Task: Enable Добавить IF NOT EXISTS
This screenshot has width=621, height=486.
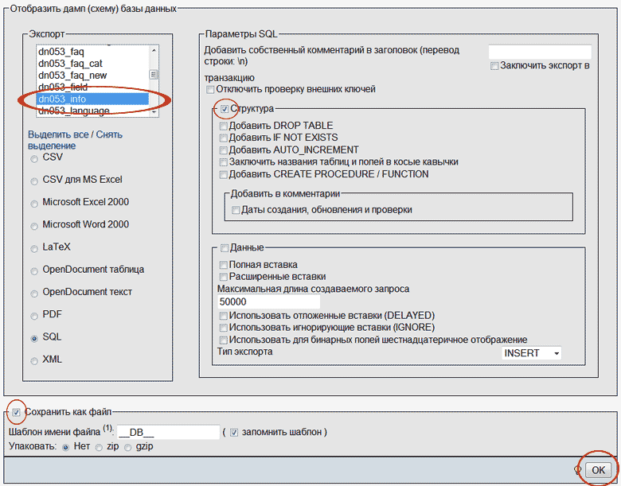Action: tap(223, 138)
